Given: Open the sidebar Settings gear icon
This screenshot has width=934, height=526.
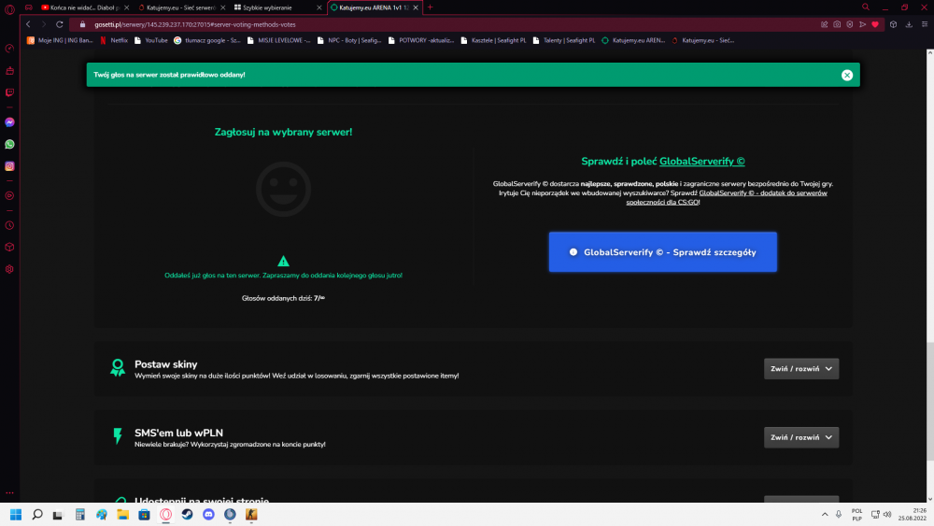Looking at the screenshot, I should [9, 269].
